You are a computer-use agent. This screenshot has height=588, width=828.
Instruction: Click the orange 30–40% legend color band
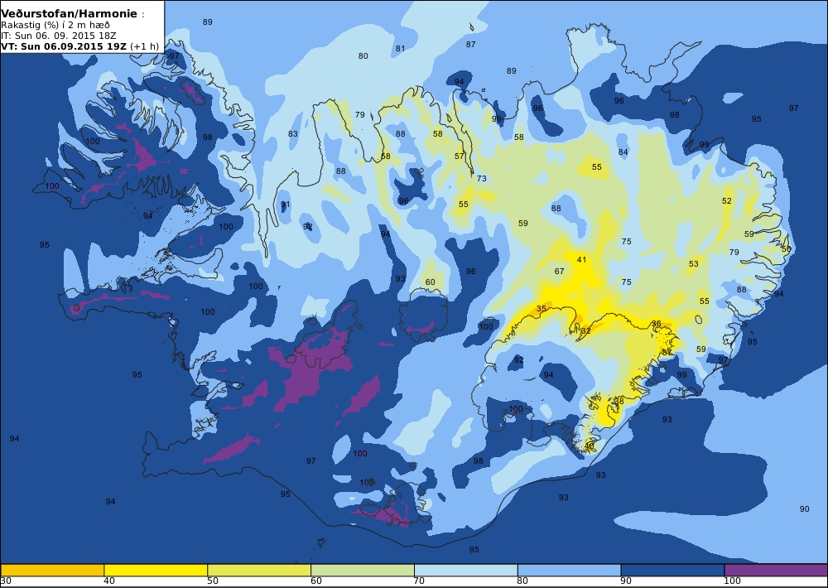(x=52, y=570)
